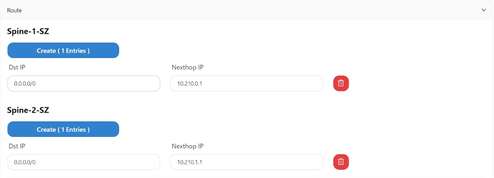The width and height of the screenshot is (494, 178).
Task: Create route entries for Spine-2-SZ
Action: (x=63, y=129)
